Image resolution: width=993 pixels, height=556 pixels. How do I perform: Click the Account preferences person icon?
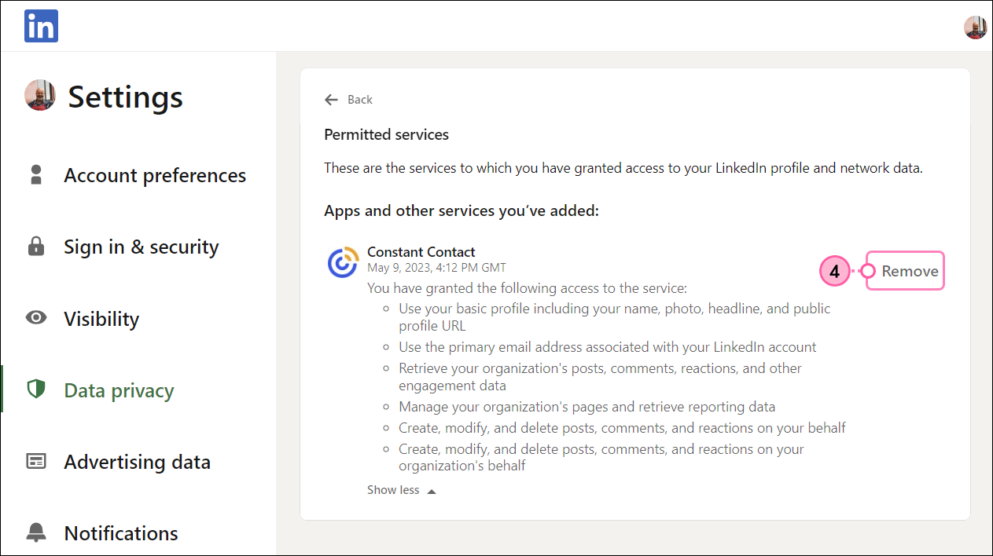pos(36,174)
